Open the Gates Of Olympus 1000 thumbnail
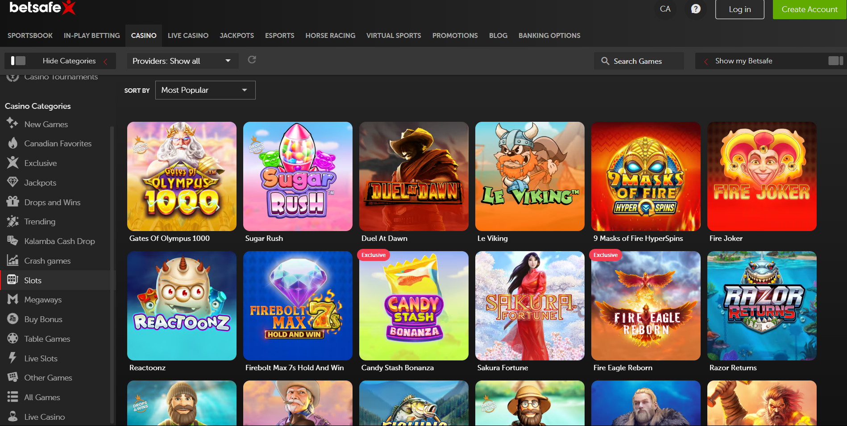The image size is (847, 426). coord(182,176)
